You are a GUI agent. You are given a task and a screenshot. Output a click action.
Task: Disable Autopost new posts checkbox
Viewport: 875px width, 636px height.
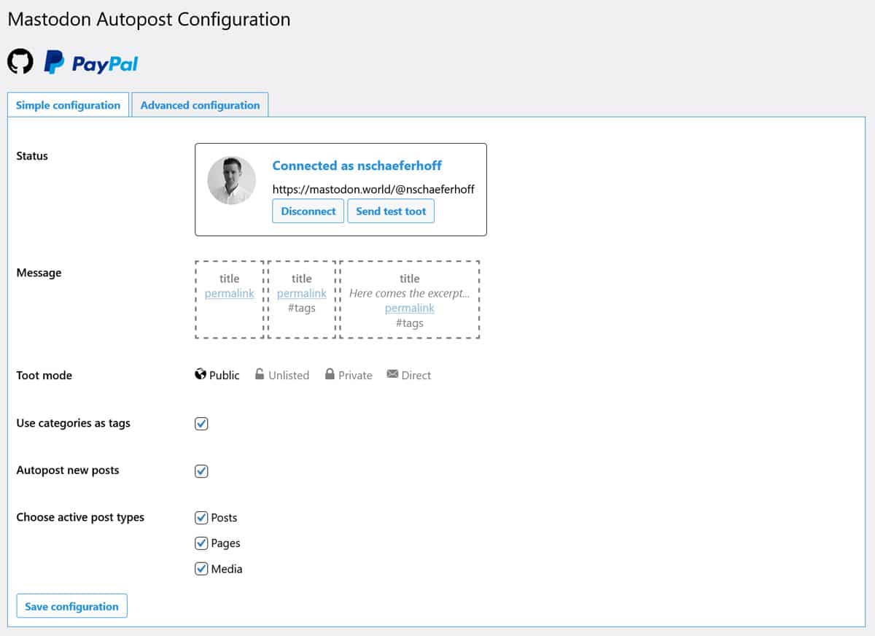point(202,471)
